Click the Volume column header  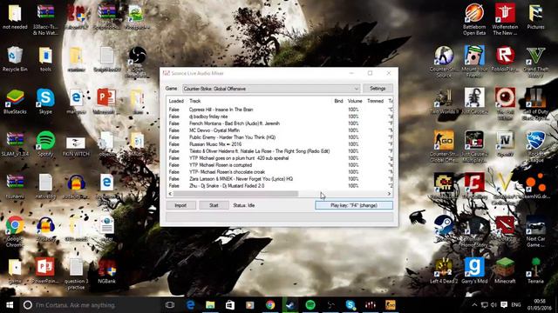355,101
